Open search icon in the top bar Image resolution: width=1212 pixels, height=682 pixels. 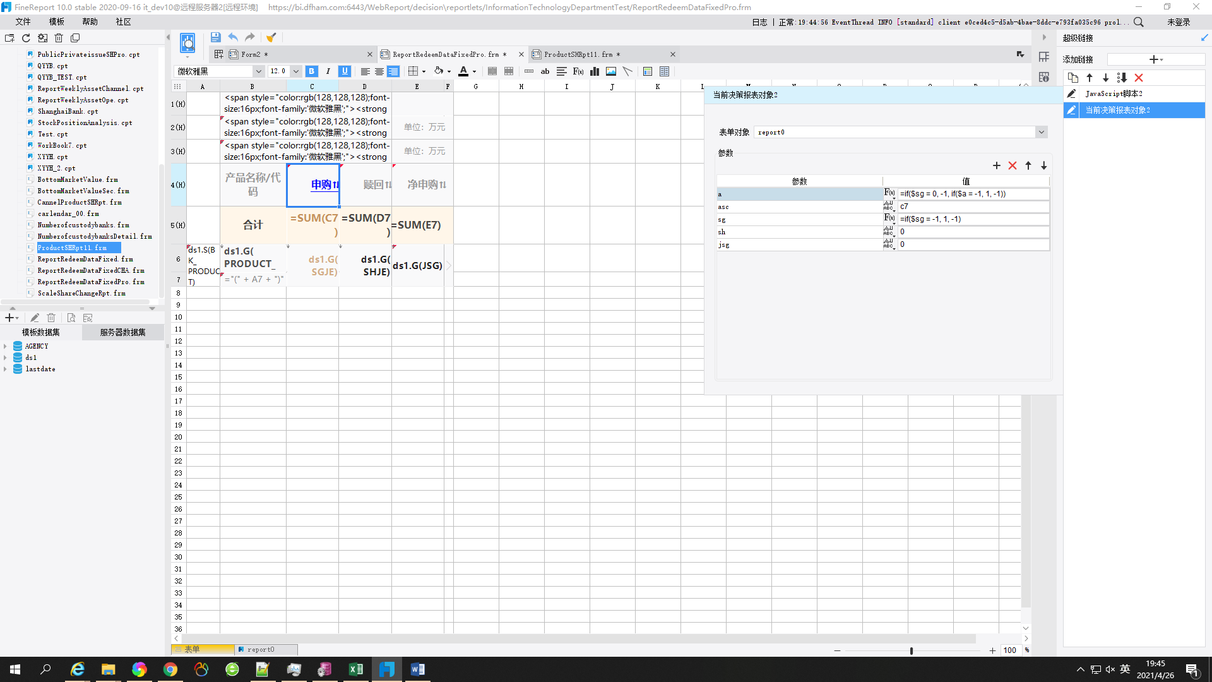pyautogui.click(x=1139, y=22)
